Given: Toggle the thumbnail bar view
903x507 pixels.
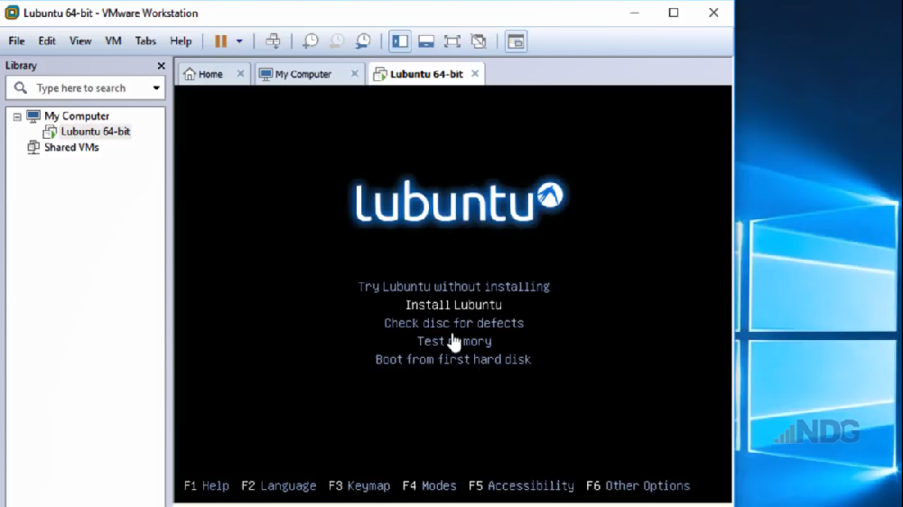Looking at the screenshot, I should pos(426,41).
